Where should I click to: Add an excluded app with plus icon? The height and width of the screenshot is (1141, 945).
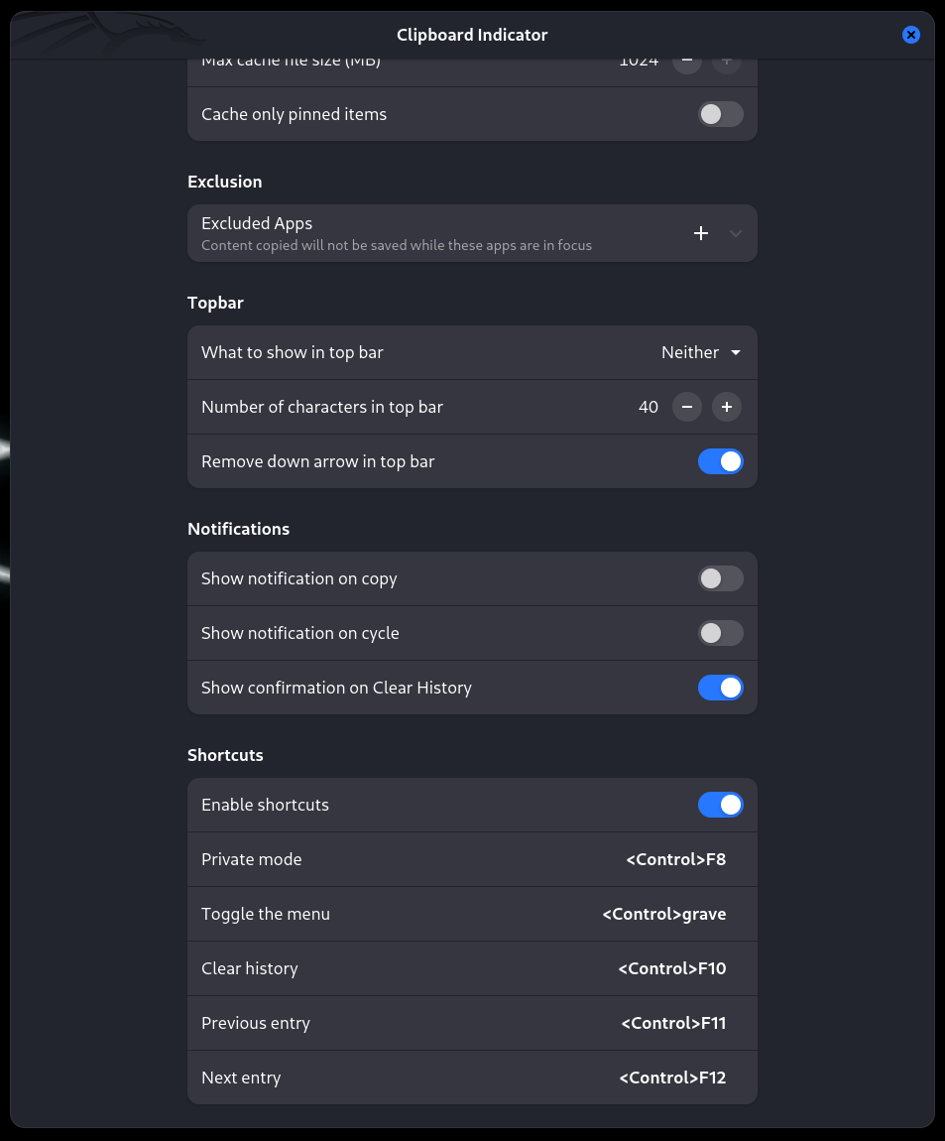(x=701, y=233)
